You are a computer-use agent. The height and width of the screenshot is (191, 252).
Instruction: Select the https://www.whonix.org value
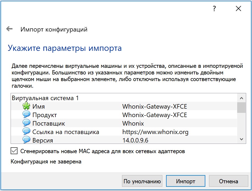(x=155, y=132)
